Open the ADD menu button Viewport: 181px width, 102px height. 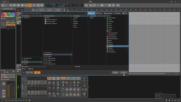(86, 5)
